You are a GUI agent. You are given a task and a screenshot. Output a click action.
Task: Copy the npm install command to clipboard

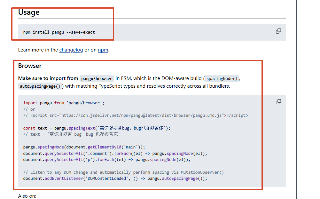point(278,31)
